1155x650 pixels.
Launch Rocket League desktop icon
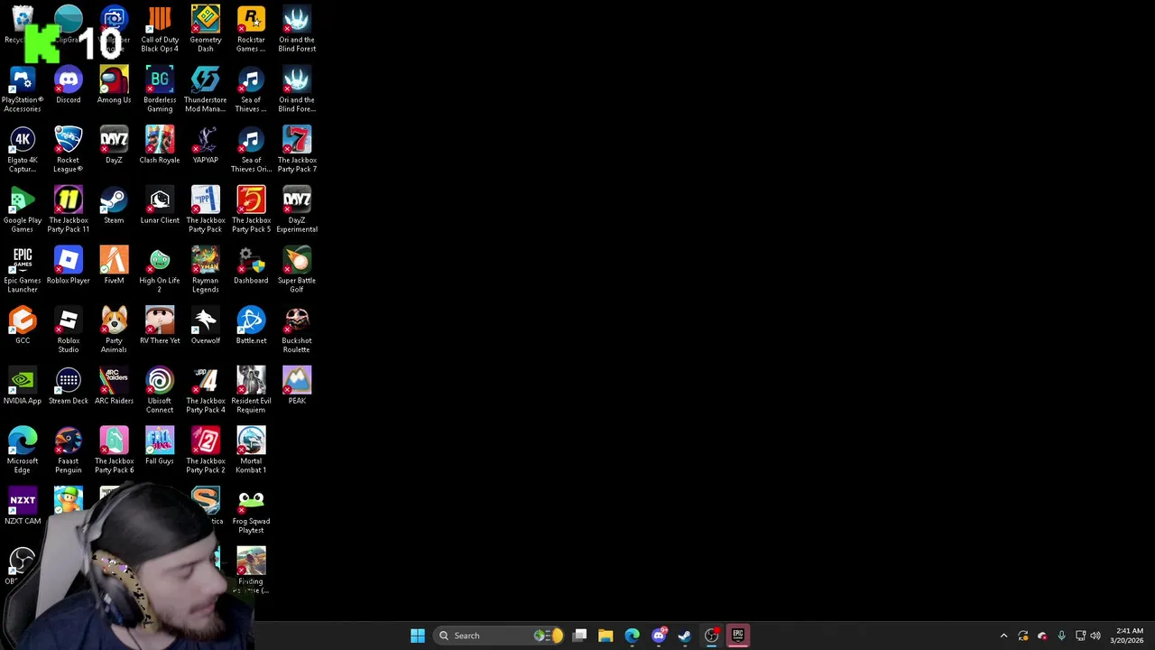[69, 150]
